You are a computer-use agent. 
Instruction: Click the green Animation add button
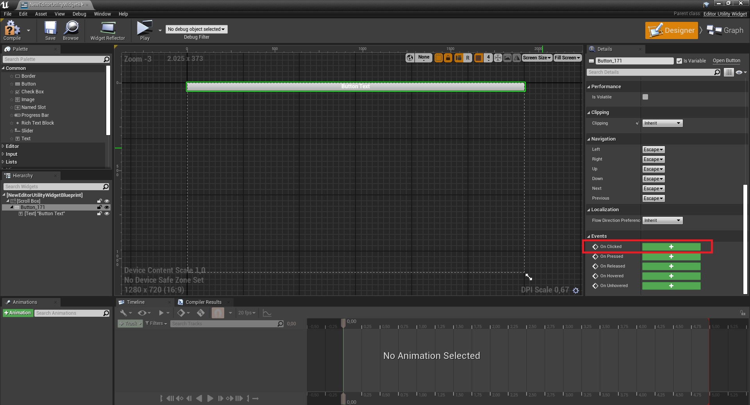coord(18,313)
